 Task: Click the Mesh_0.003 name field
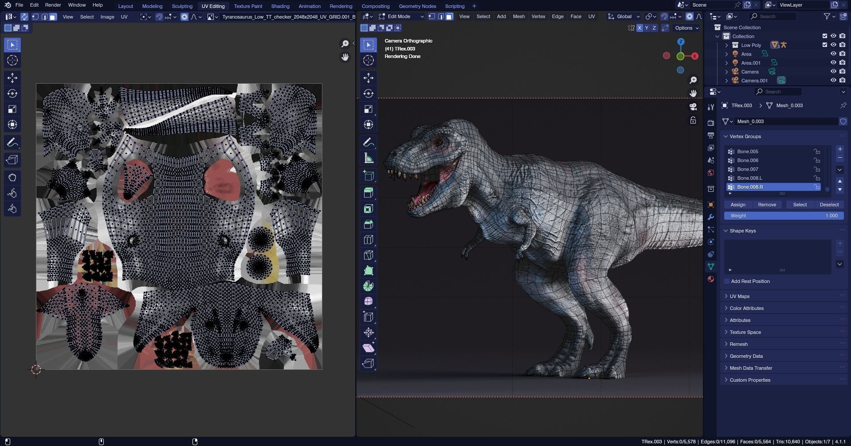tap(786, 121)
